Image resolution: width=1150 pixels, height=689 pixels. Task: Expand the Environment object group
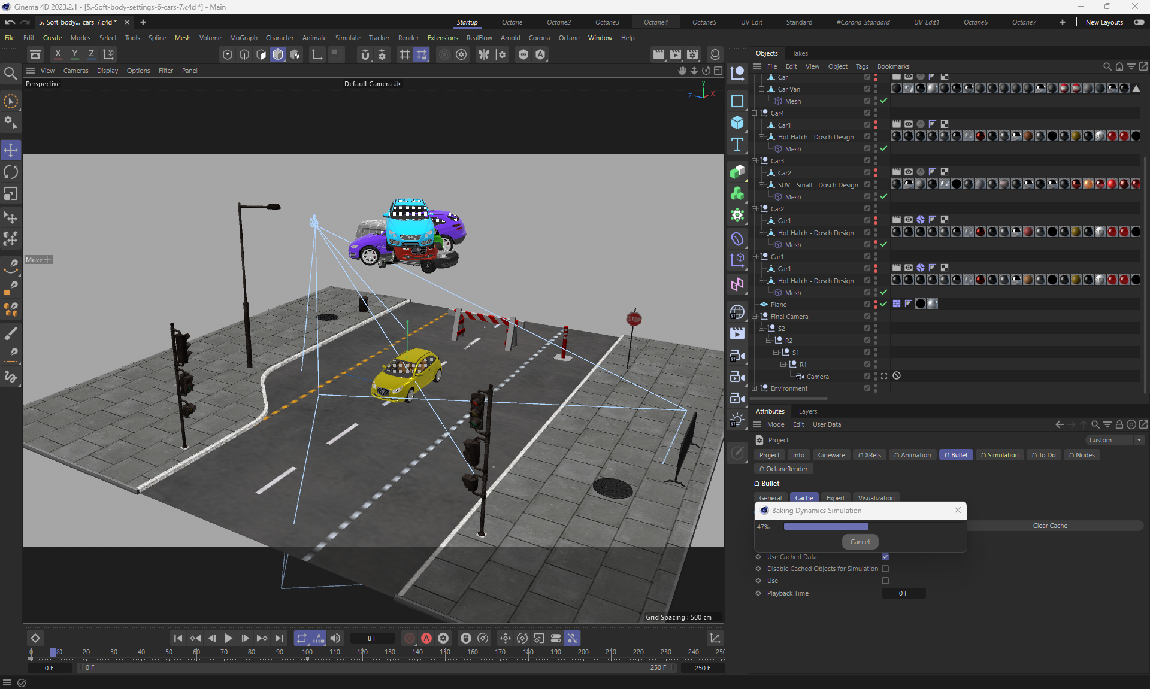click(755, 388)
